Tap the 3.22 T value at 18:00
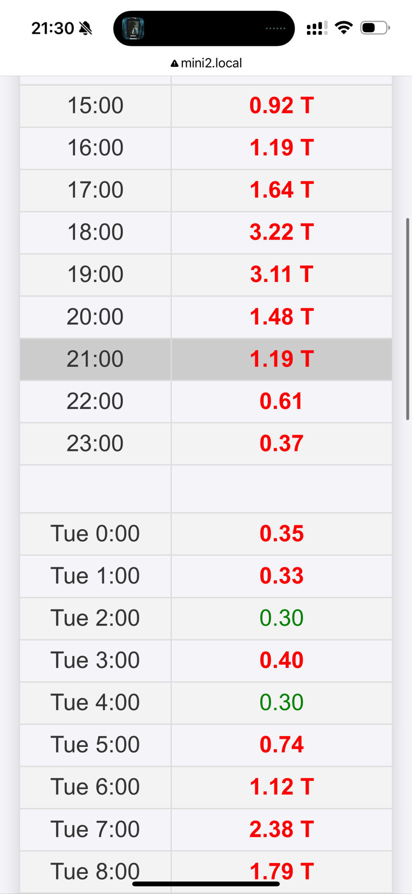The width and height of the screenshot is (412, 894). click(282, 232)
